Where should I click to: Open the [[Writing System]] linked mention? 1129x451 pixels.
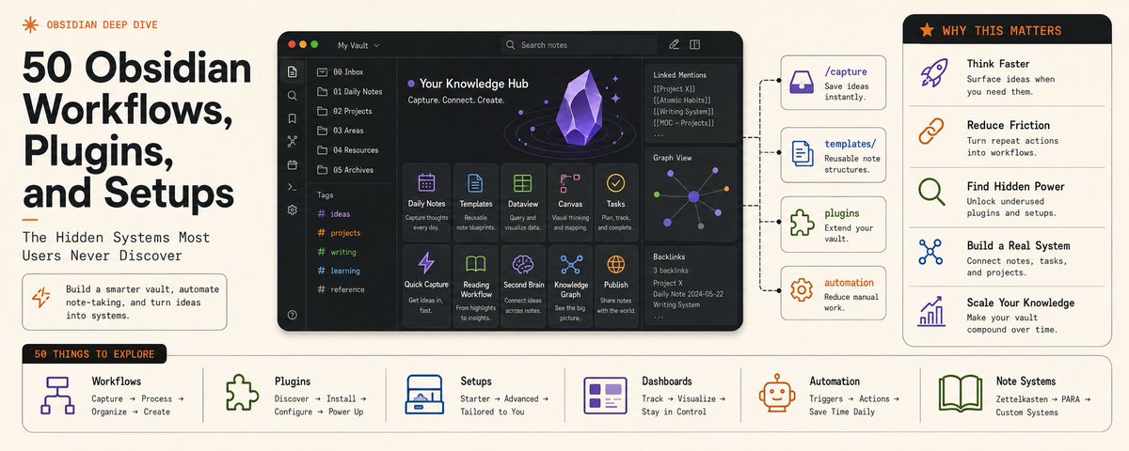click(x=683, y=112)
